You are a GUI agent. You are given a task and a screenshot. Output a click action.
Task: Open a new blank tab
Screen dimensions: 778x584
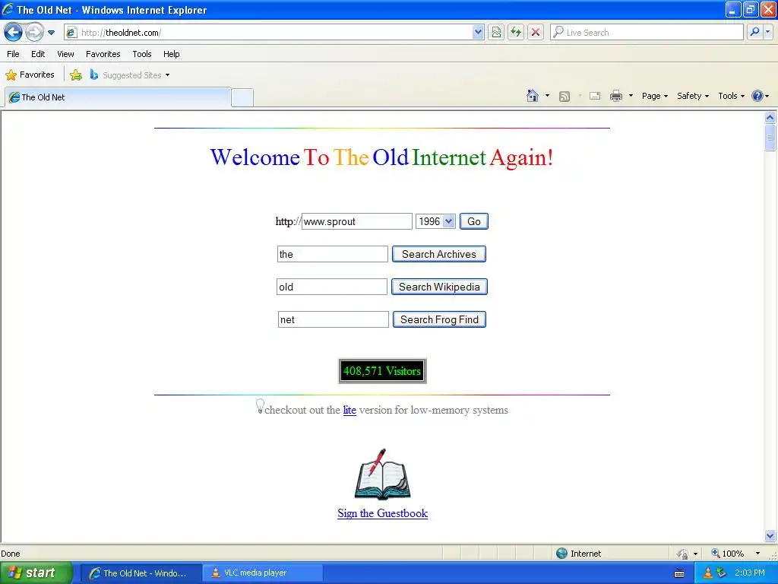(x=242, y=97)
